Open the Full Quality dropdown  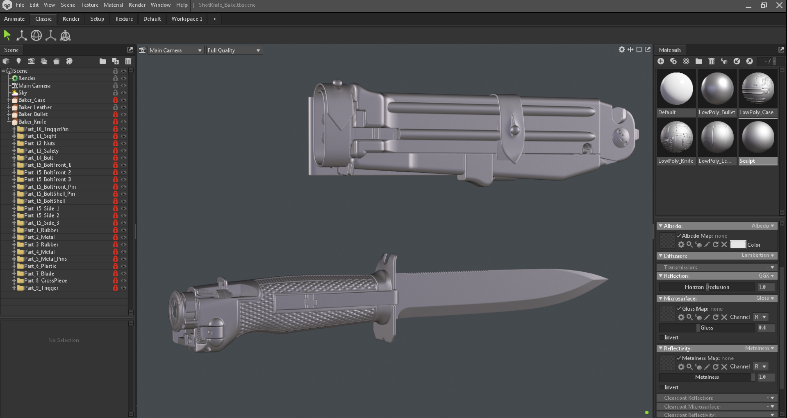coord(234,50)
